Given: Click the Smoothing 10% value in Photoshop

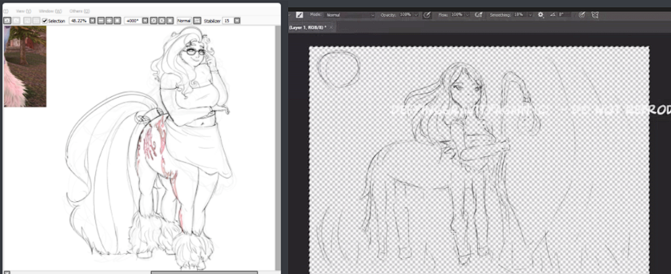Looking at the screenshot, I should (x=519, y=15).
